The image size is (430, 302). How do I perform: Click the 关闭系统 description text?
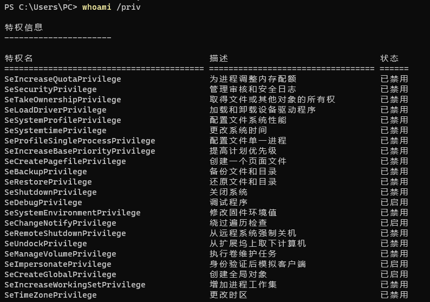click(229, 192)
